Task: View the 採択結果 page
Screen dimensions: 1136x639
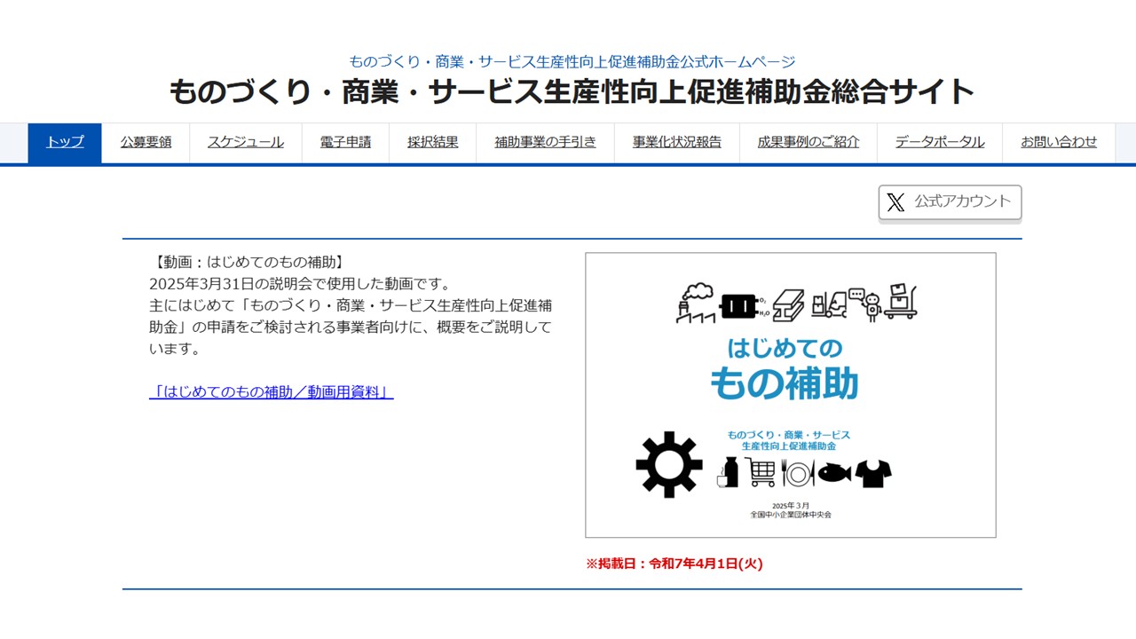Action: tap(433, 142)
